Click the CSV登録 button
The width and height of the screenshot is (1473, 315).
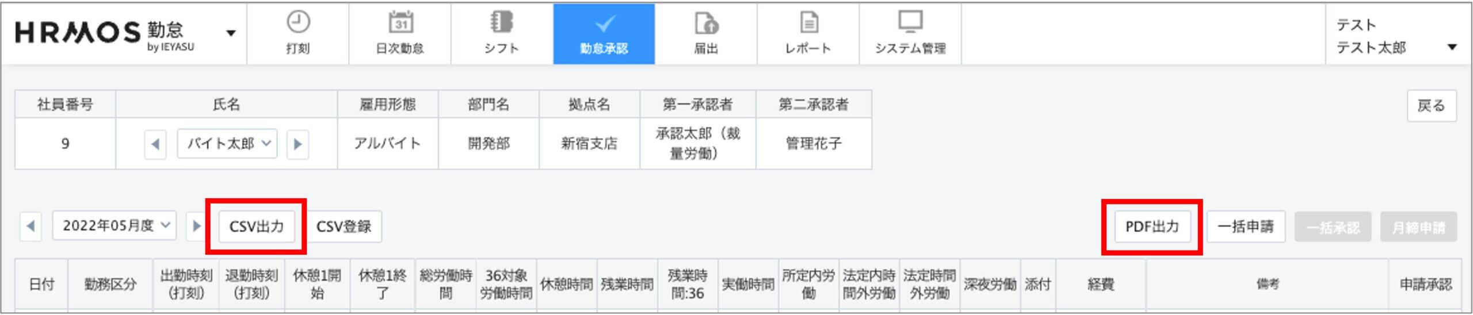(344, 226)
